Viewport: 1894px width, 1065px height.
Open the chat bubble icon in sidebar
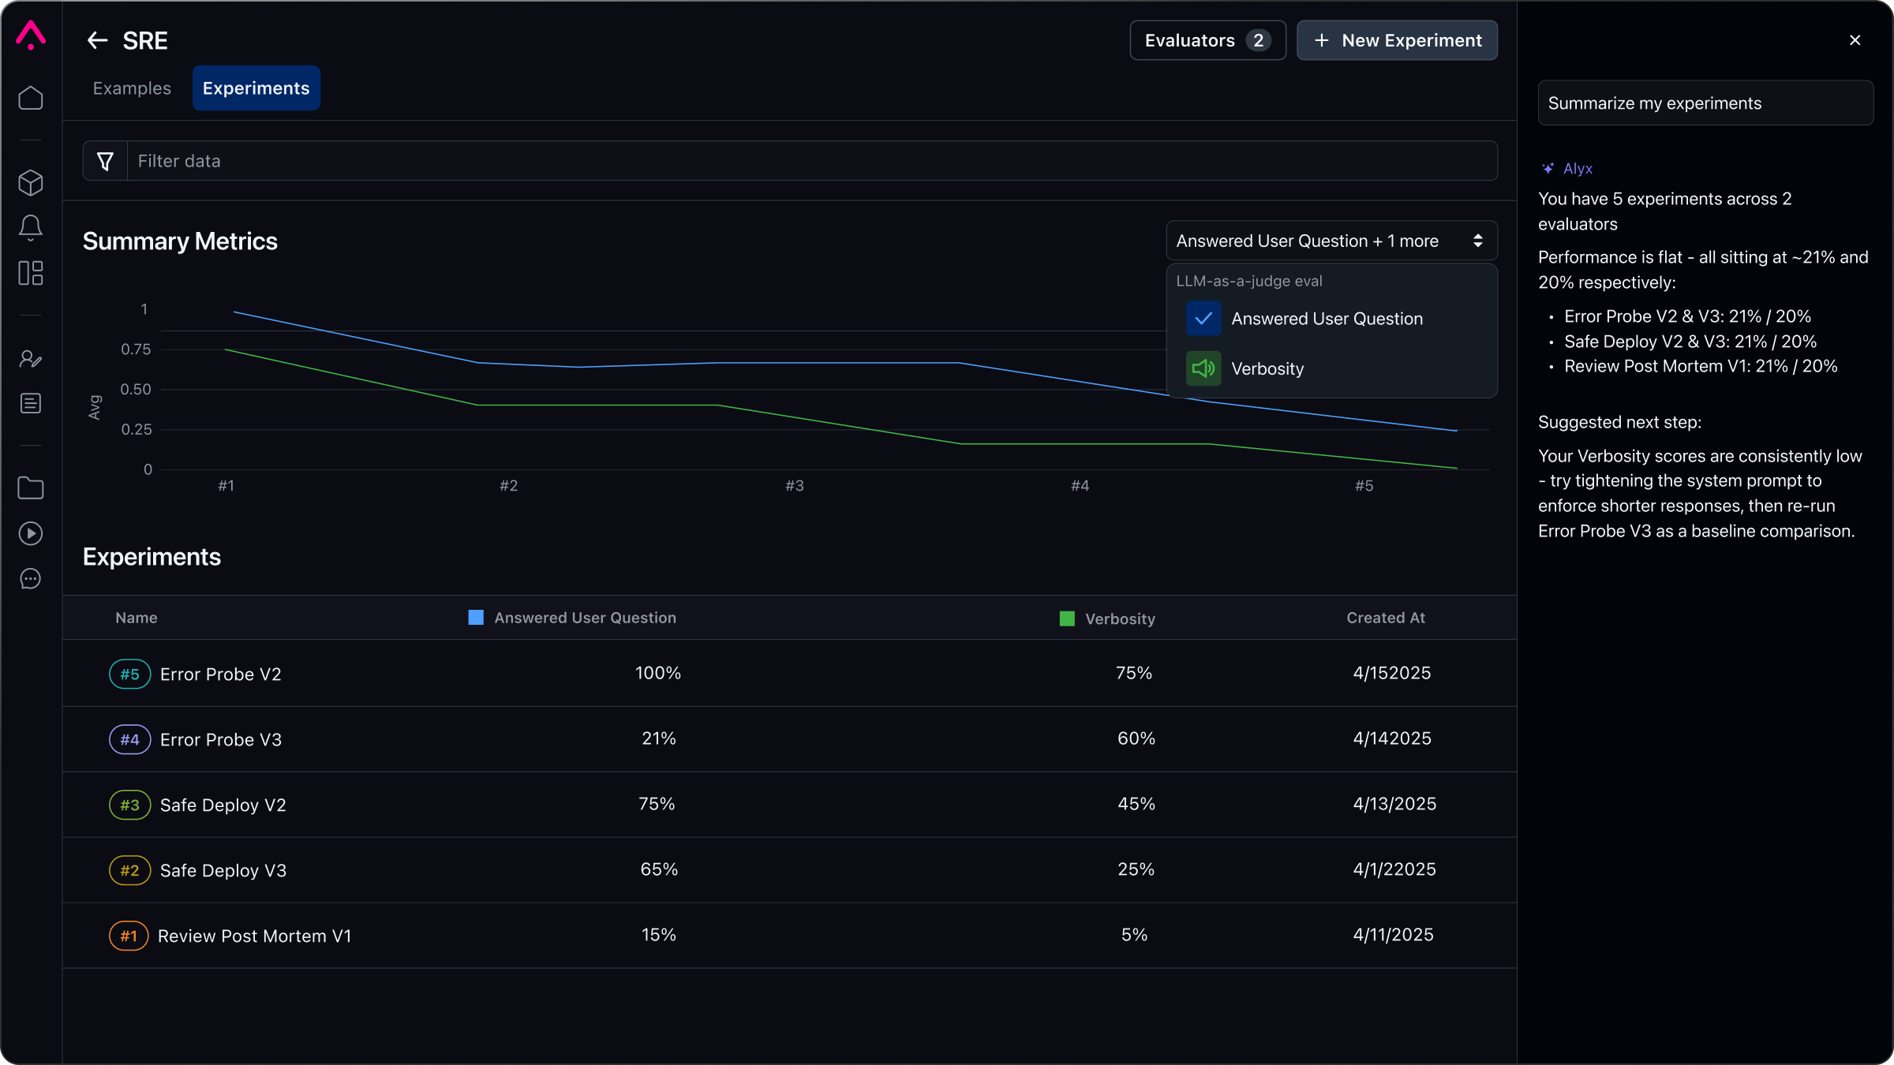pos(31,579)
